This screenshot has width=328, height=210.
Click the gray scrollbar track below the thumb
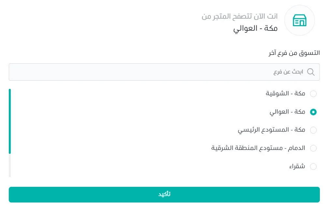10,165
